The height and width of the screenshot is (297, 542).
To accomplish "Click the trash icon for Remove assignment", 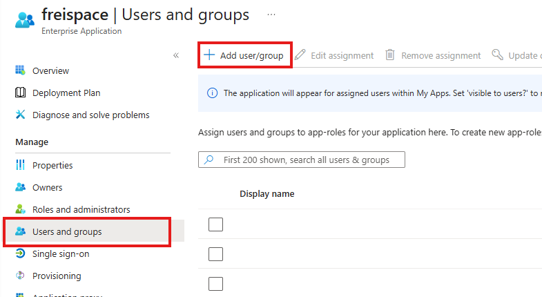I will [390, 55].
